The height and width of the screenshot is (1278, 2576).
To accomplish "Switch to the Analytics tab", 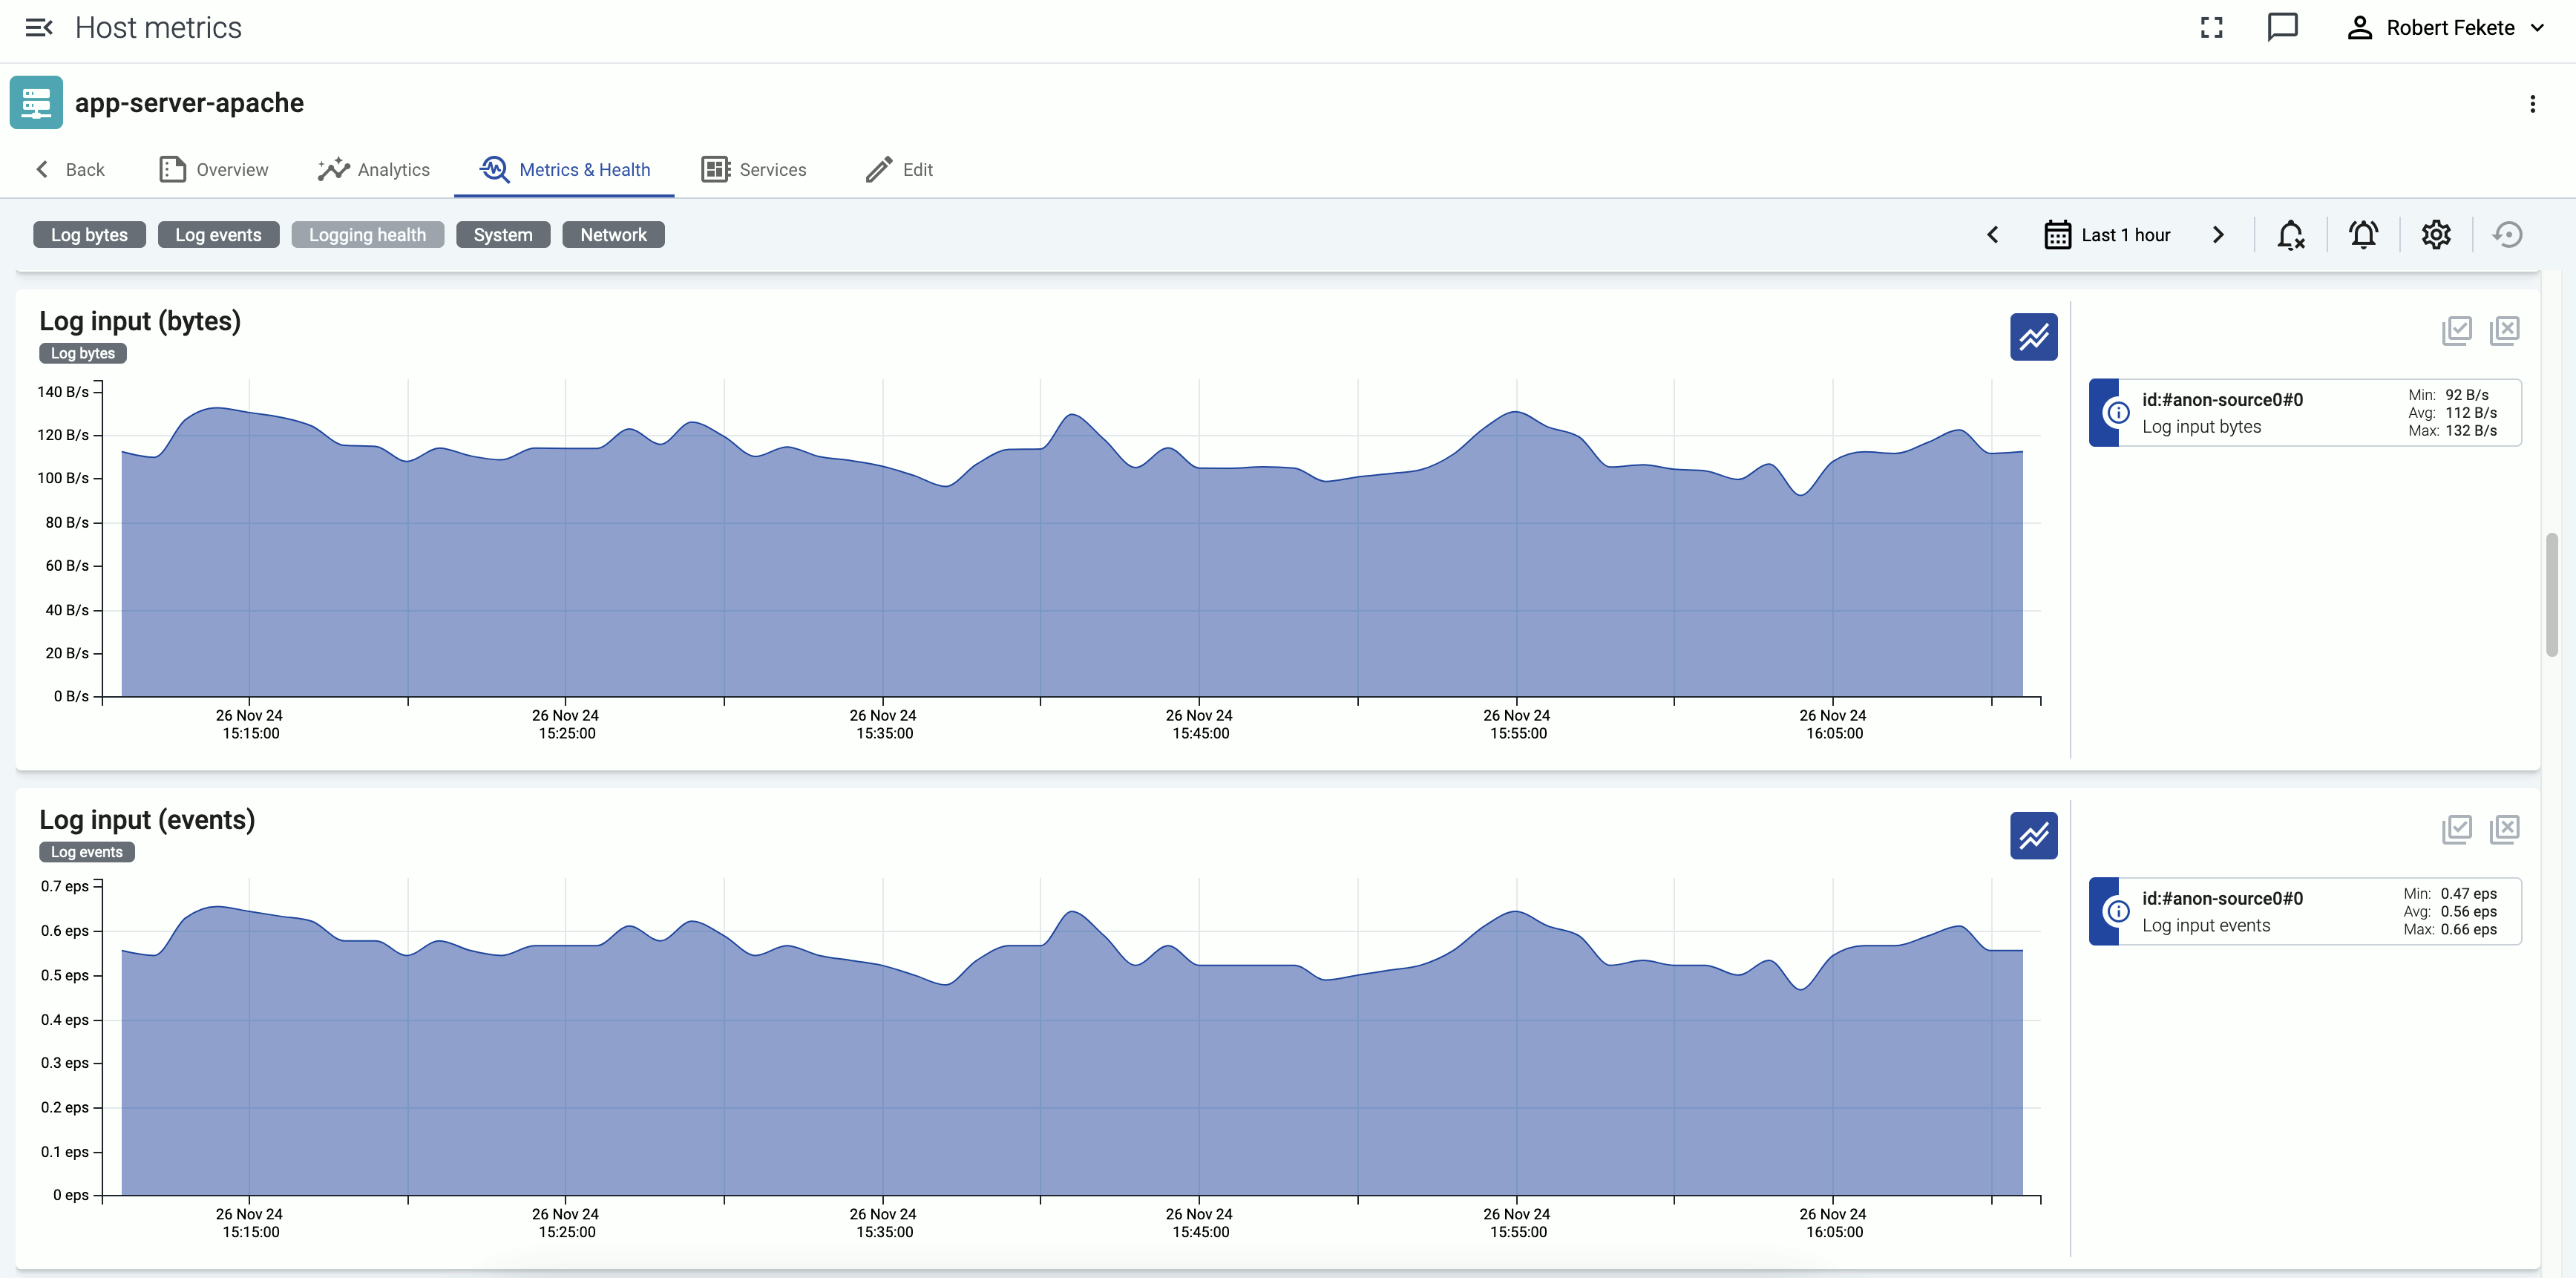I will [373, 170].
